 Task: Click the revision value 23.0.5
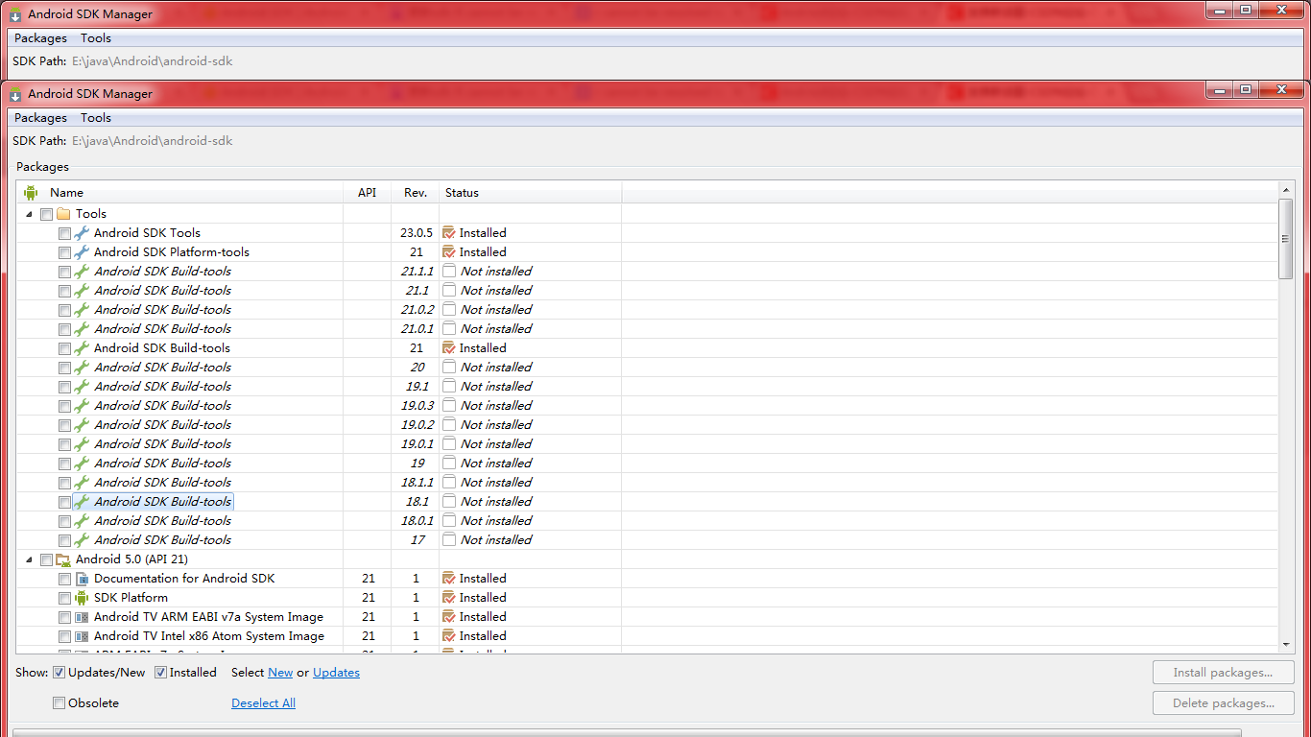click(x=417, y=233)
